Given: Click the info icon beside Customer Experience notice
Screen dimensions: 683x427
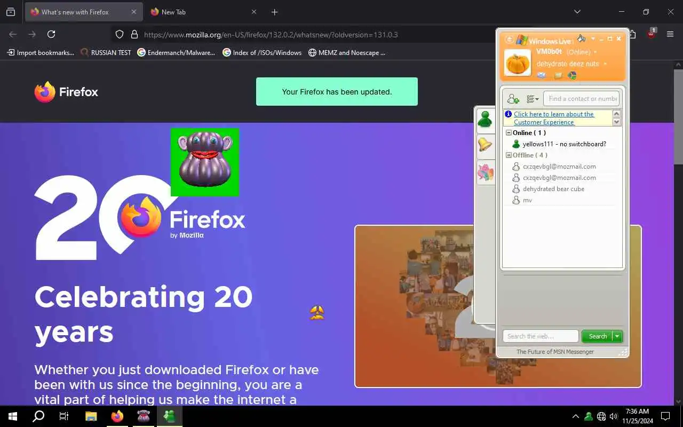Looking at the screenshot, I should (x=509, y=114).
